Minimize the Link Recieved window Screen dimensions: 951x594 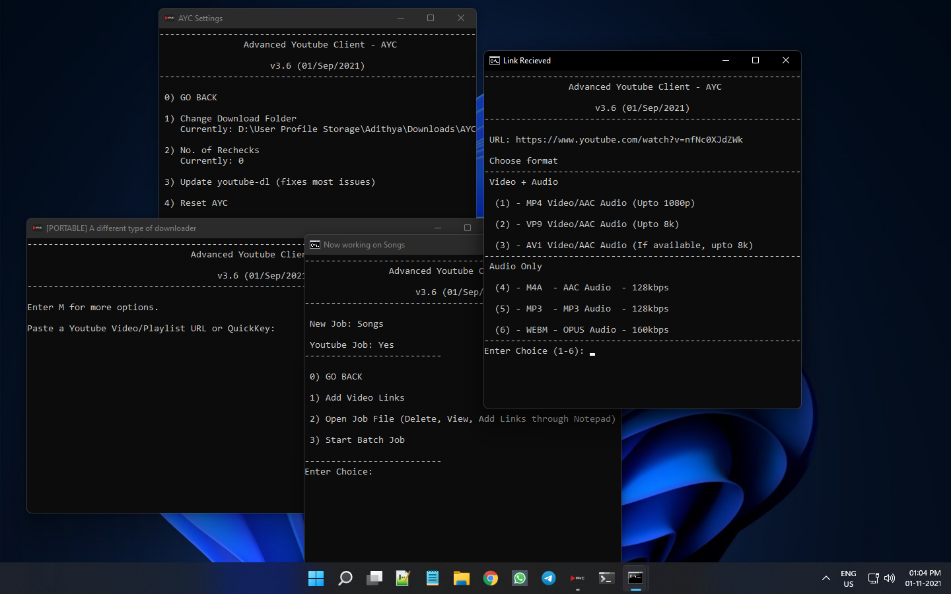(726, 60)
